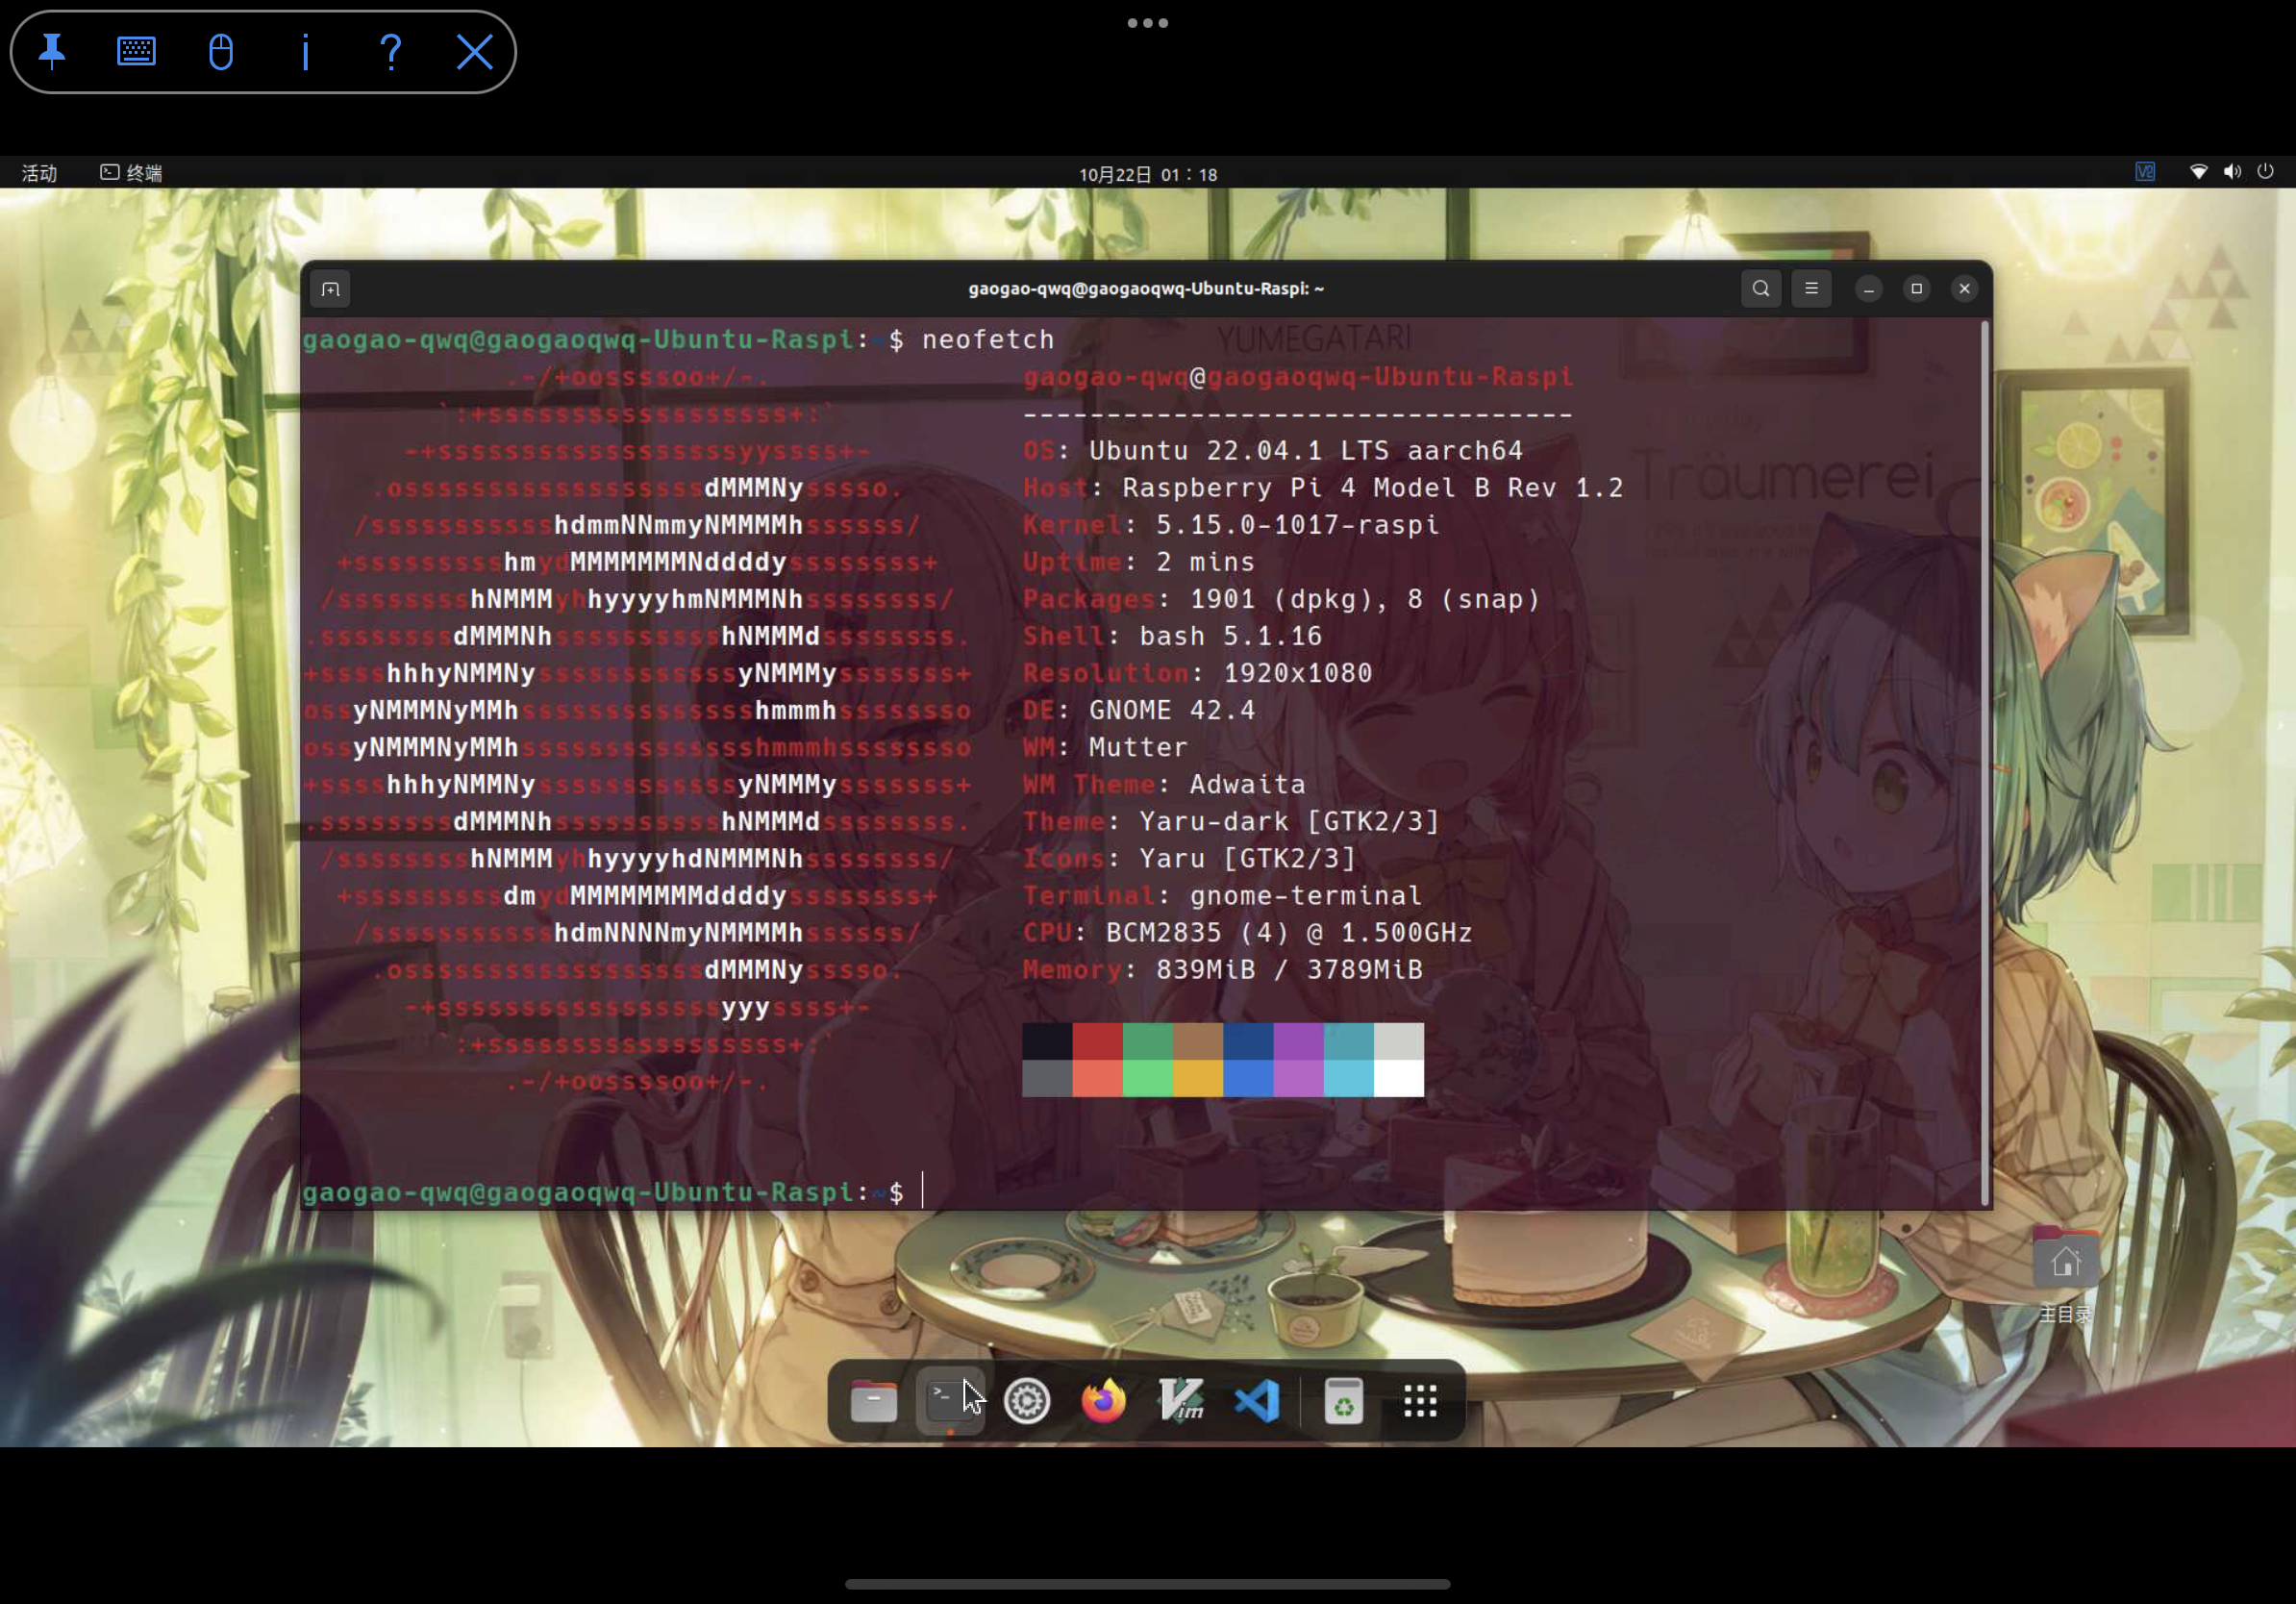Click the Memory value '839MiB / 3789MiB'
Image resolution: width=2296 pixels, height=1604 pixels.
click(1289, 969)
